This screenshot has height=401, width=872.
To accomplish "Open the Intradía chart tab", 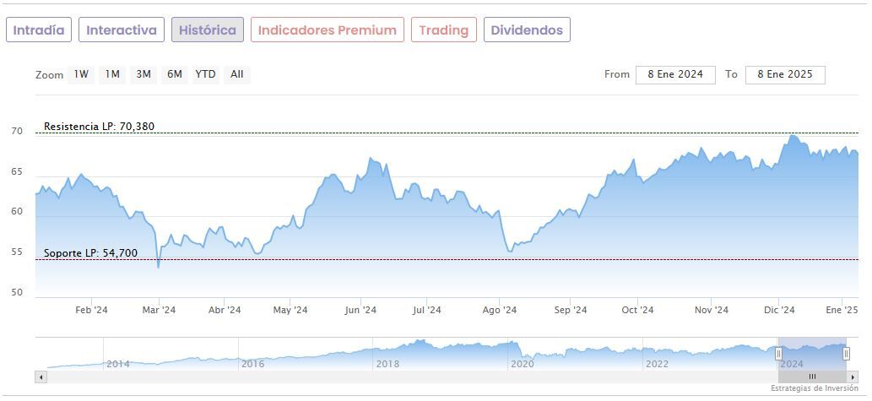I will coord(39,30).
